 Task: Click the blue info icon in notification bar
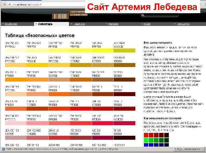pos(3,149)
